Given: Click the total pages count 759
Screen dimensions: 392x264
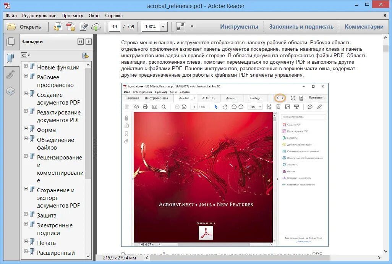Looking at the screenshot, I should (x=131, y=27).
